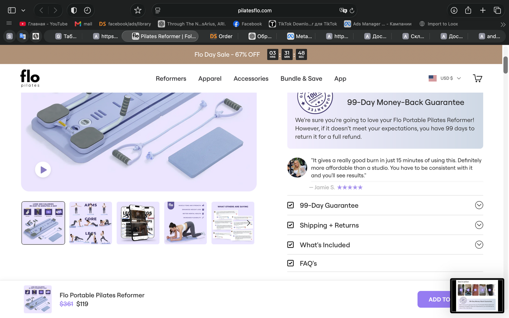The image size is (509, 318).
Task: Click the next thumbnail arrow
Action: click(248, 223)
